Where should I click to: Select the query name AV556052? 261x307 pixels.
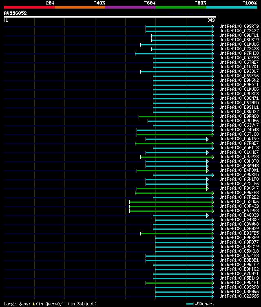point(15,13)
